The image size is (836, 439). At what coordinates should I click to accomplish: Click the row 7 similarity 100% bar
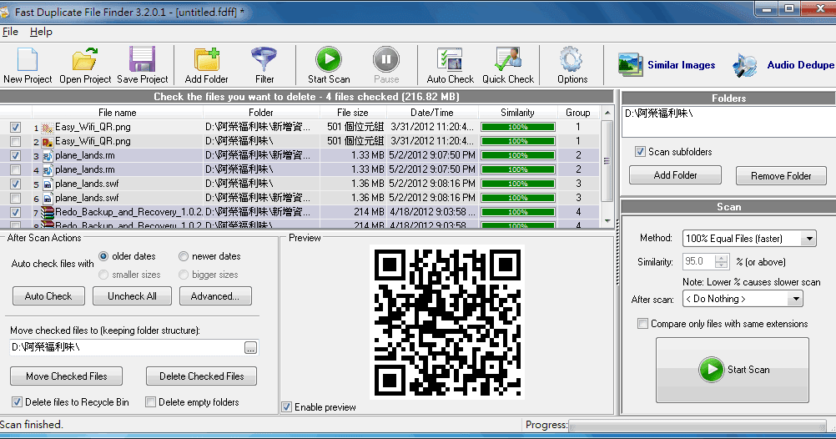(517, 212)
